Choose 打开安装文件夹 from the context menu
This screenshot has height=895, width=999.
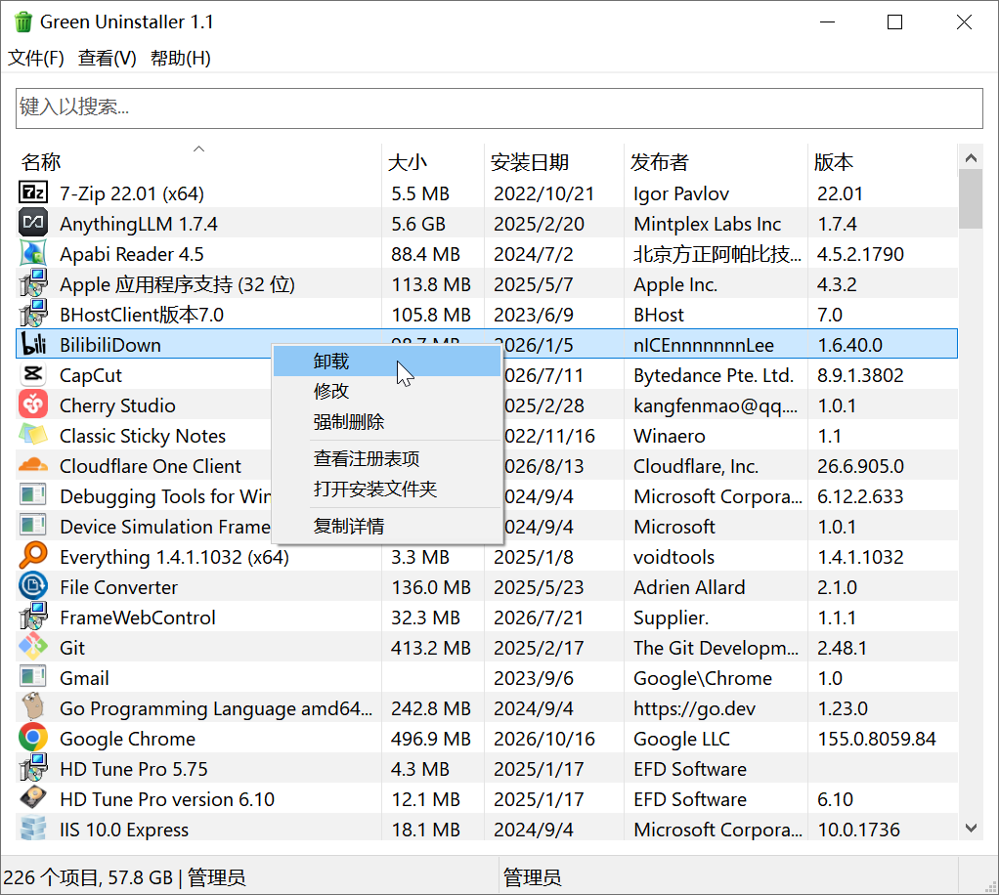tap(387, 490)
